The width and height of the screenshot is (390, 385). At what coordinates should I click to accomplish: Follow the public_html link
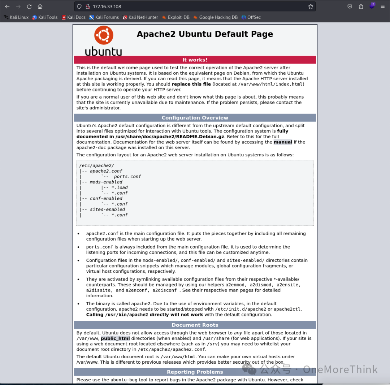(x=115, y=338)
